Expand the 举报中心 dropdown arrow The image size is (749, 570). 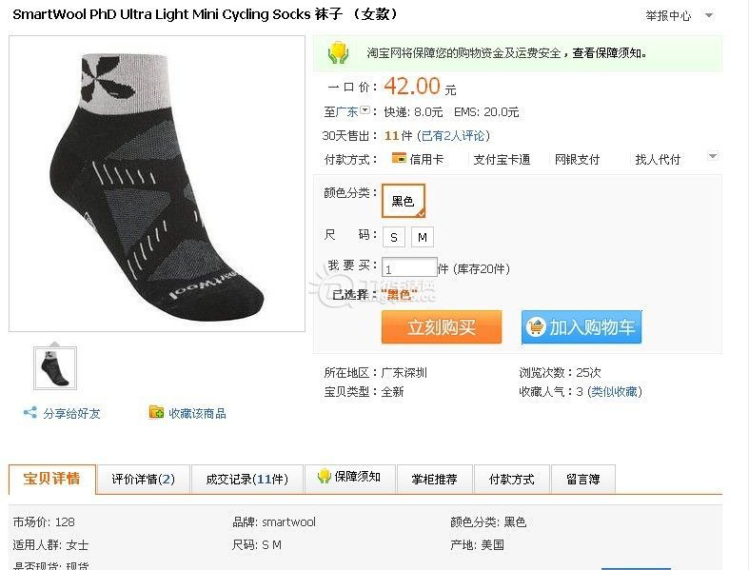[709, 16]
